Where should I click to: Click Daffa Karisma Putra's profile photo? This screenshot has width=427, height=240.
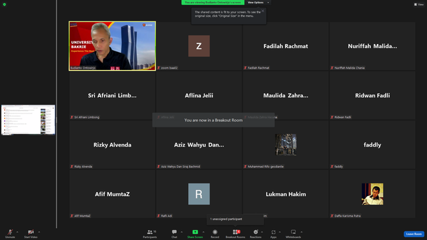point(372,194)
